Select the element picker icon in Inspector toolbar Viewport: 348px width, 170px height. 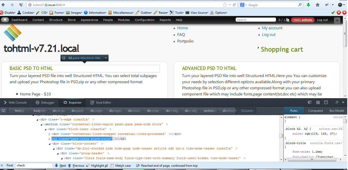point(3,111)
